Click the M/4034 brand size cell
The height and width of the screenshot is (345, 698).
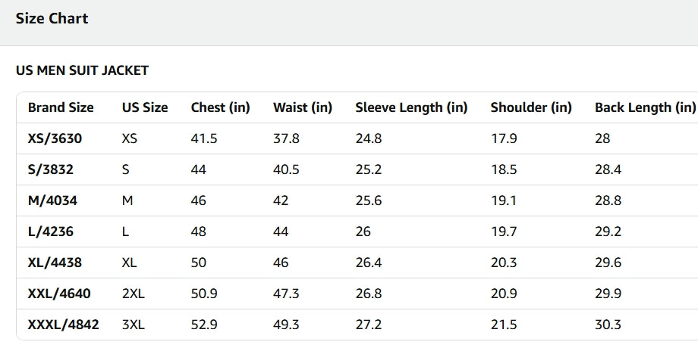[52, 200]
